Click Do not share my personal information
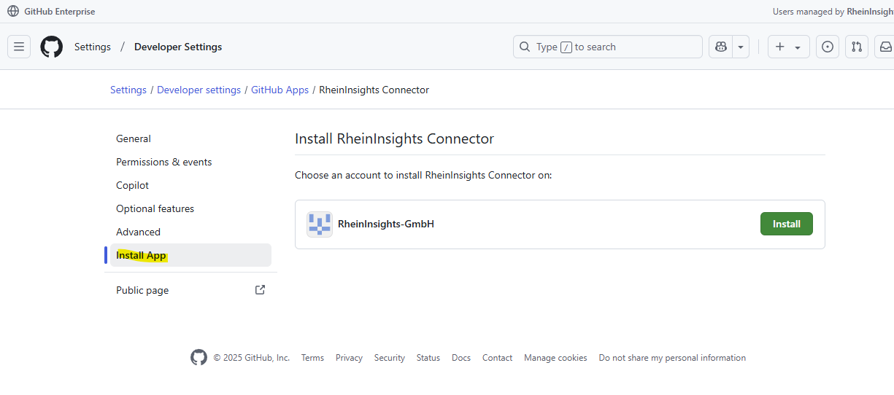Screen dimensions: 894x395 click(672, 358)
